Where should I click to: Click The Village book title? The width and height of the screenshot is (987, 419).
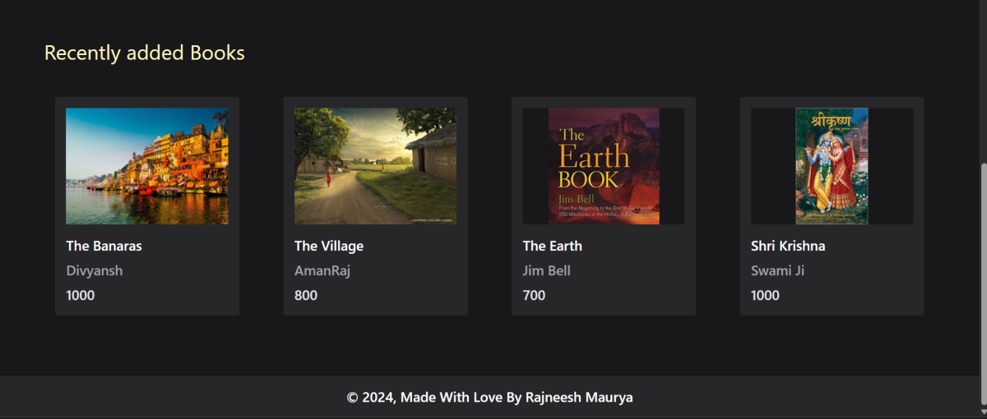pyautogui.click(x=329, y=246)
